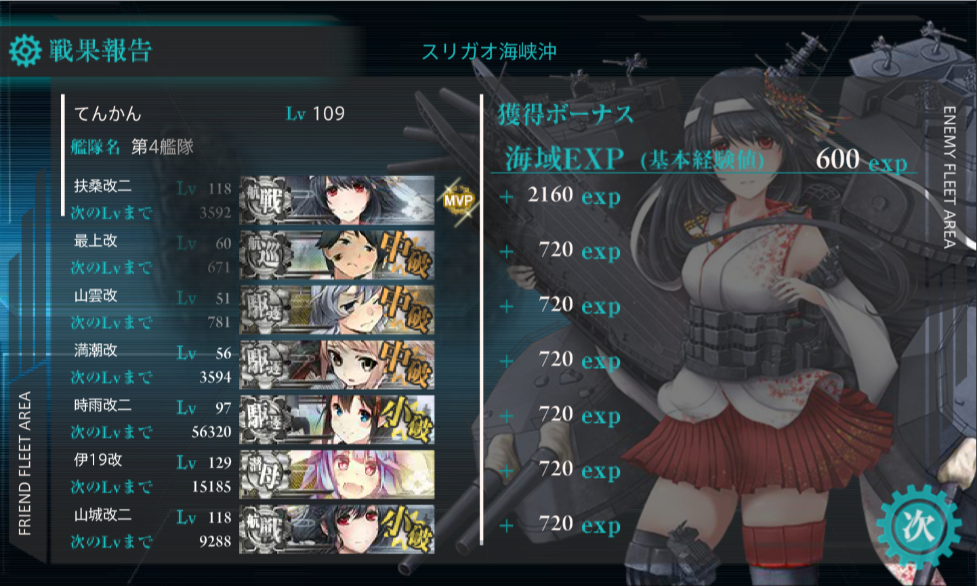This screenshot has width=977, height=586.
Task: Click the 小破 damage badge on 時雨改二
Action: tap(405, 420)
